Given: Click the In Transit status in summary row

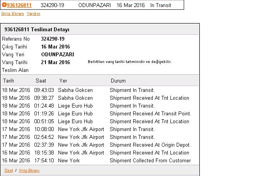Looking at the screenshot, I should [161, 5].
